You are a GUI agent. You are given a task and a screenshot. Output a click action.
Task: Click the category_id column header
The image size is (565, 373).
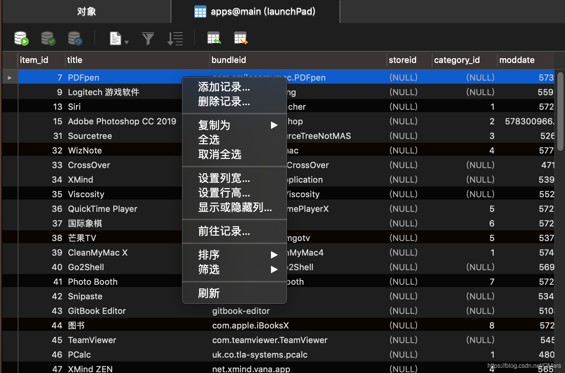point(464,60)
